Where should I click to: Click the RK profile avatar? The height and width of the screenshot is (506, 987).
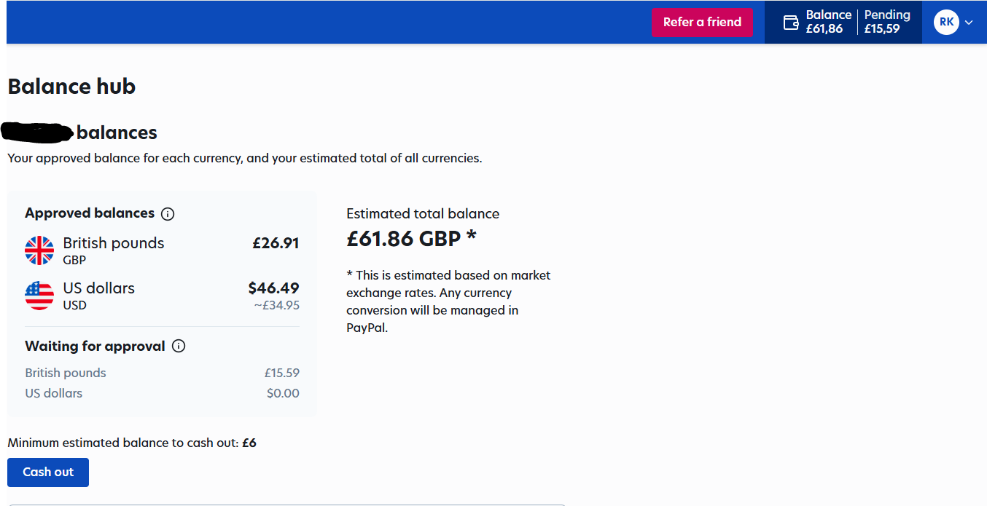click(x=946, y=23)
